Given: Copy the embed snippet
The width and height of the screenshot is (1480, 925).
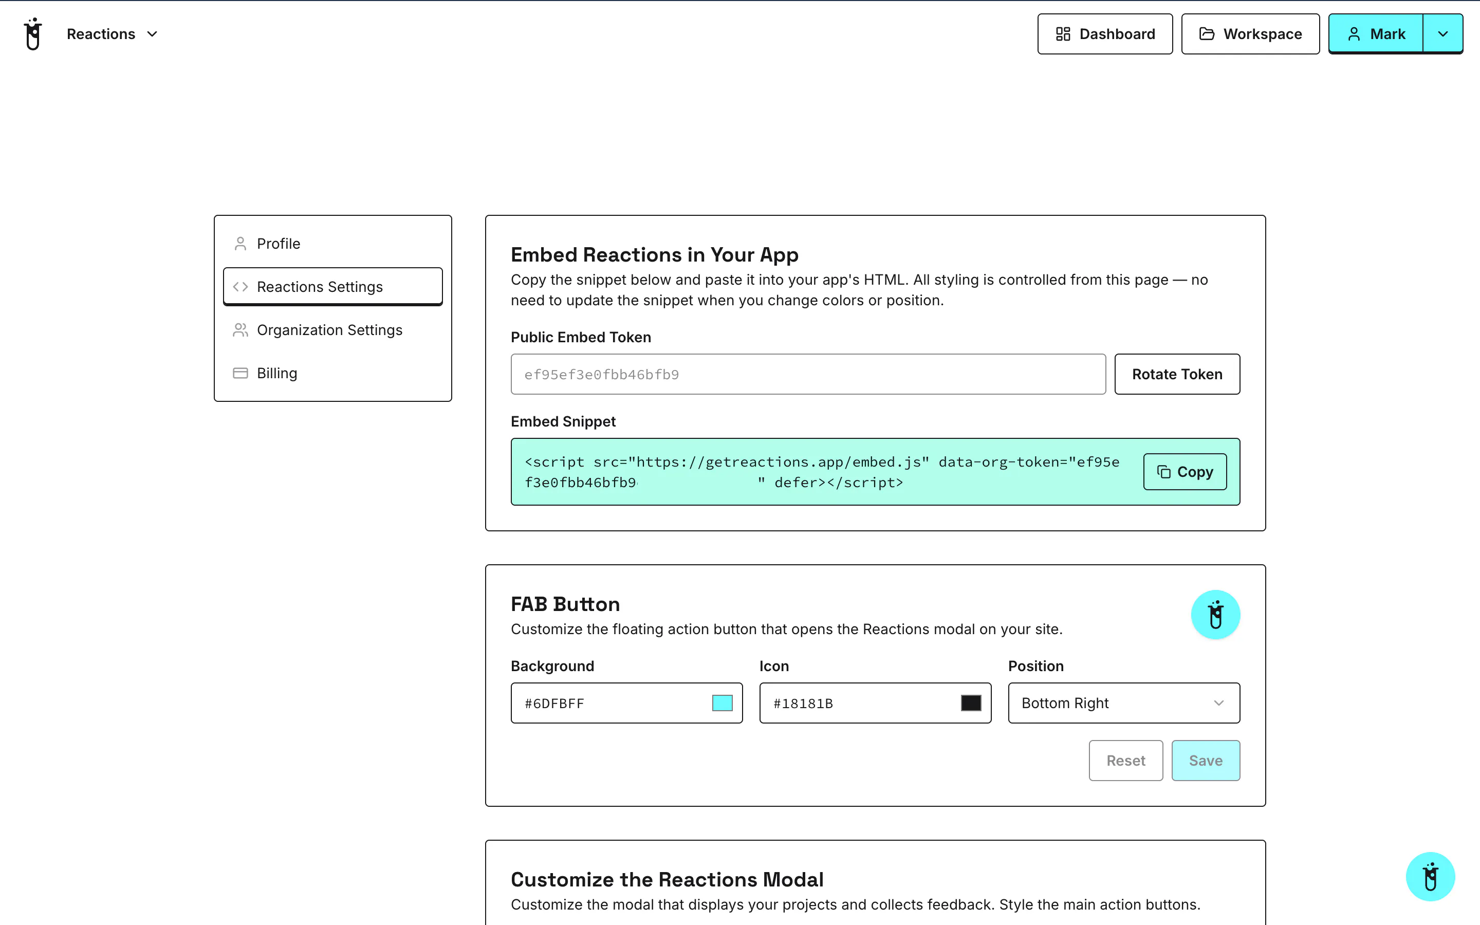Looking at the screenshot, I should [1185, 472].
